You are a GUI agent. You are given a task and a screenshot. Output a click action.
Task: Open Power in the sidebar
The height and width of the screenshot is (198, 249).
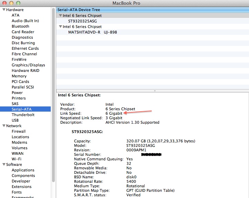[x=17, y=93]
